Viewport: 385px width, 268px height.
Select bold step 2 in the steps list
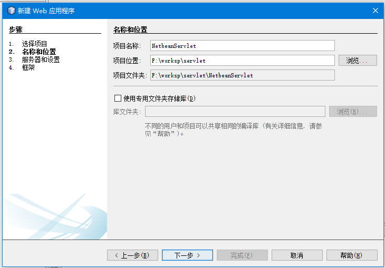(x=38, y=52)
